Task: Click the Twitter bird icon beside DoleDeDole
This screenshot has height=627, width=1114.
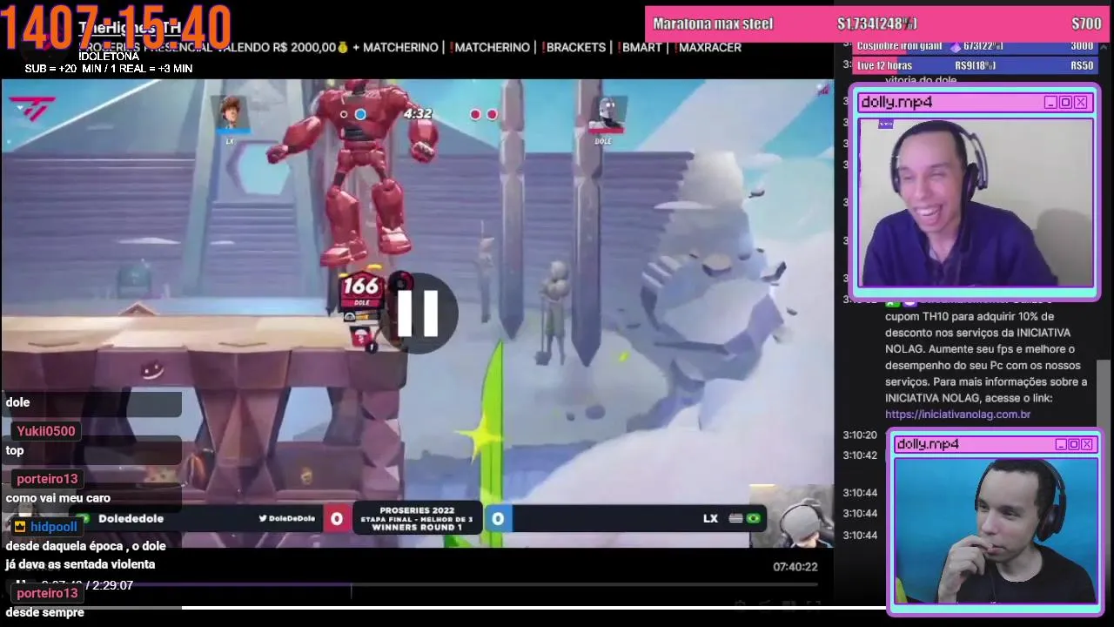Action: pyautogui.click(x=263, y=518)
